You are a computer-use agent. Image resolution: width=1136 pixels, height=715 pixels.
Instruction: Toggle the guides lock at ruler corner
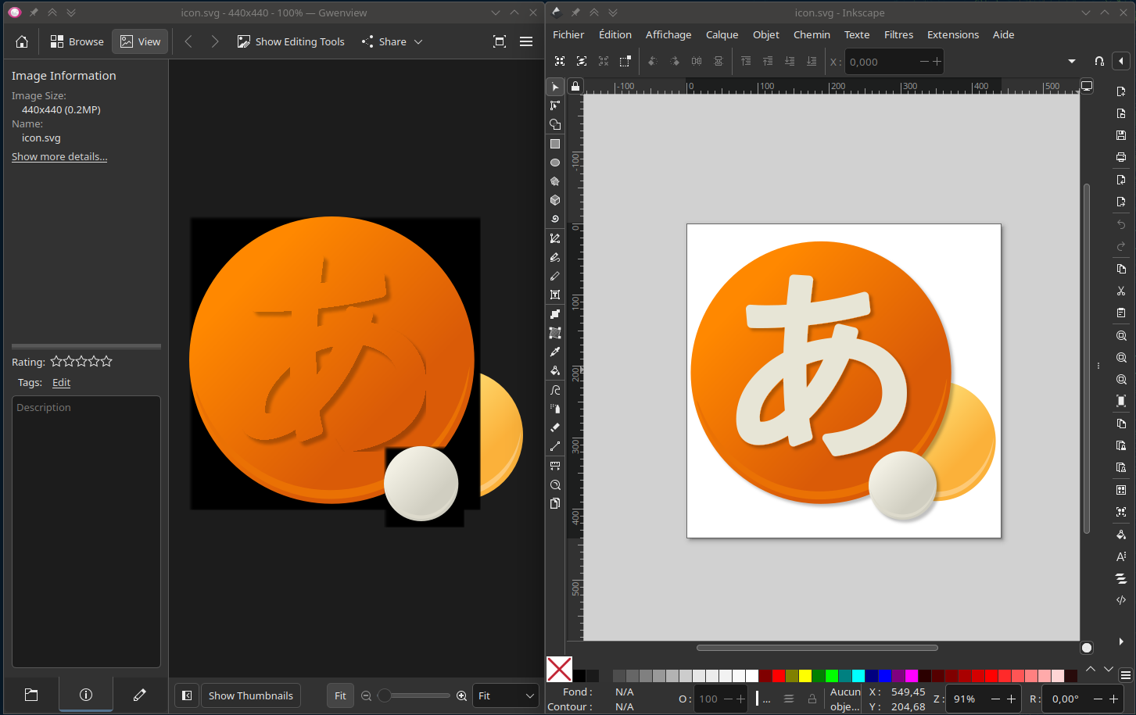tap(575, 87)
